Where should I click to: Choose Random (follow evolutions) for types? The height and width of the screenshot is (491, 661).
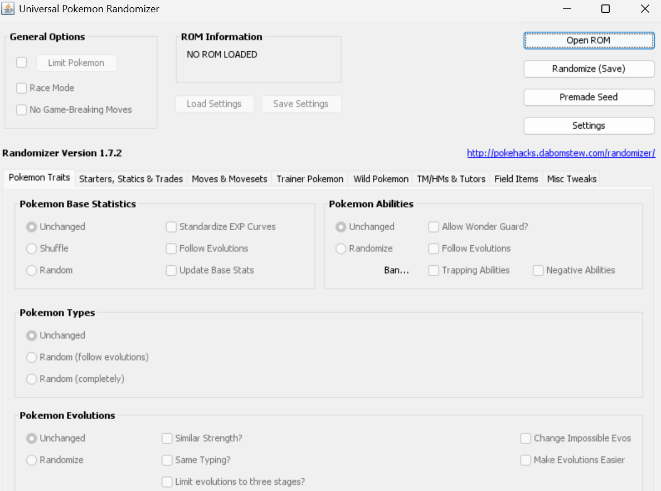pos(32,357)
